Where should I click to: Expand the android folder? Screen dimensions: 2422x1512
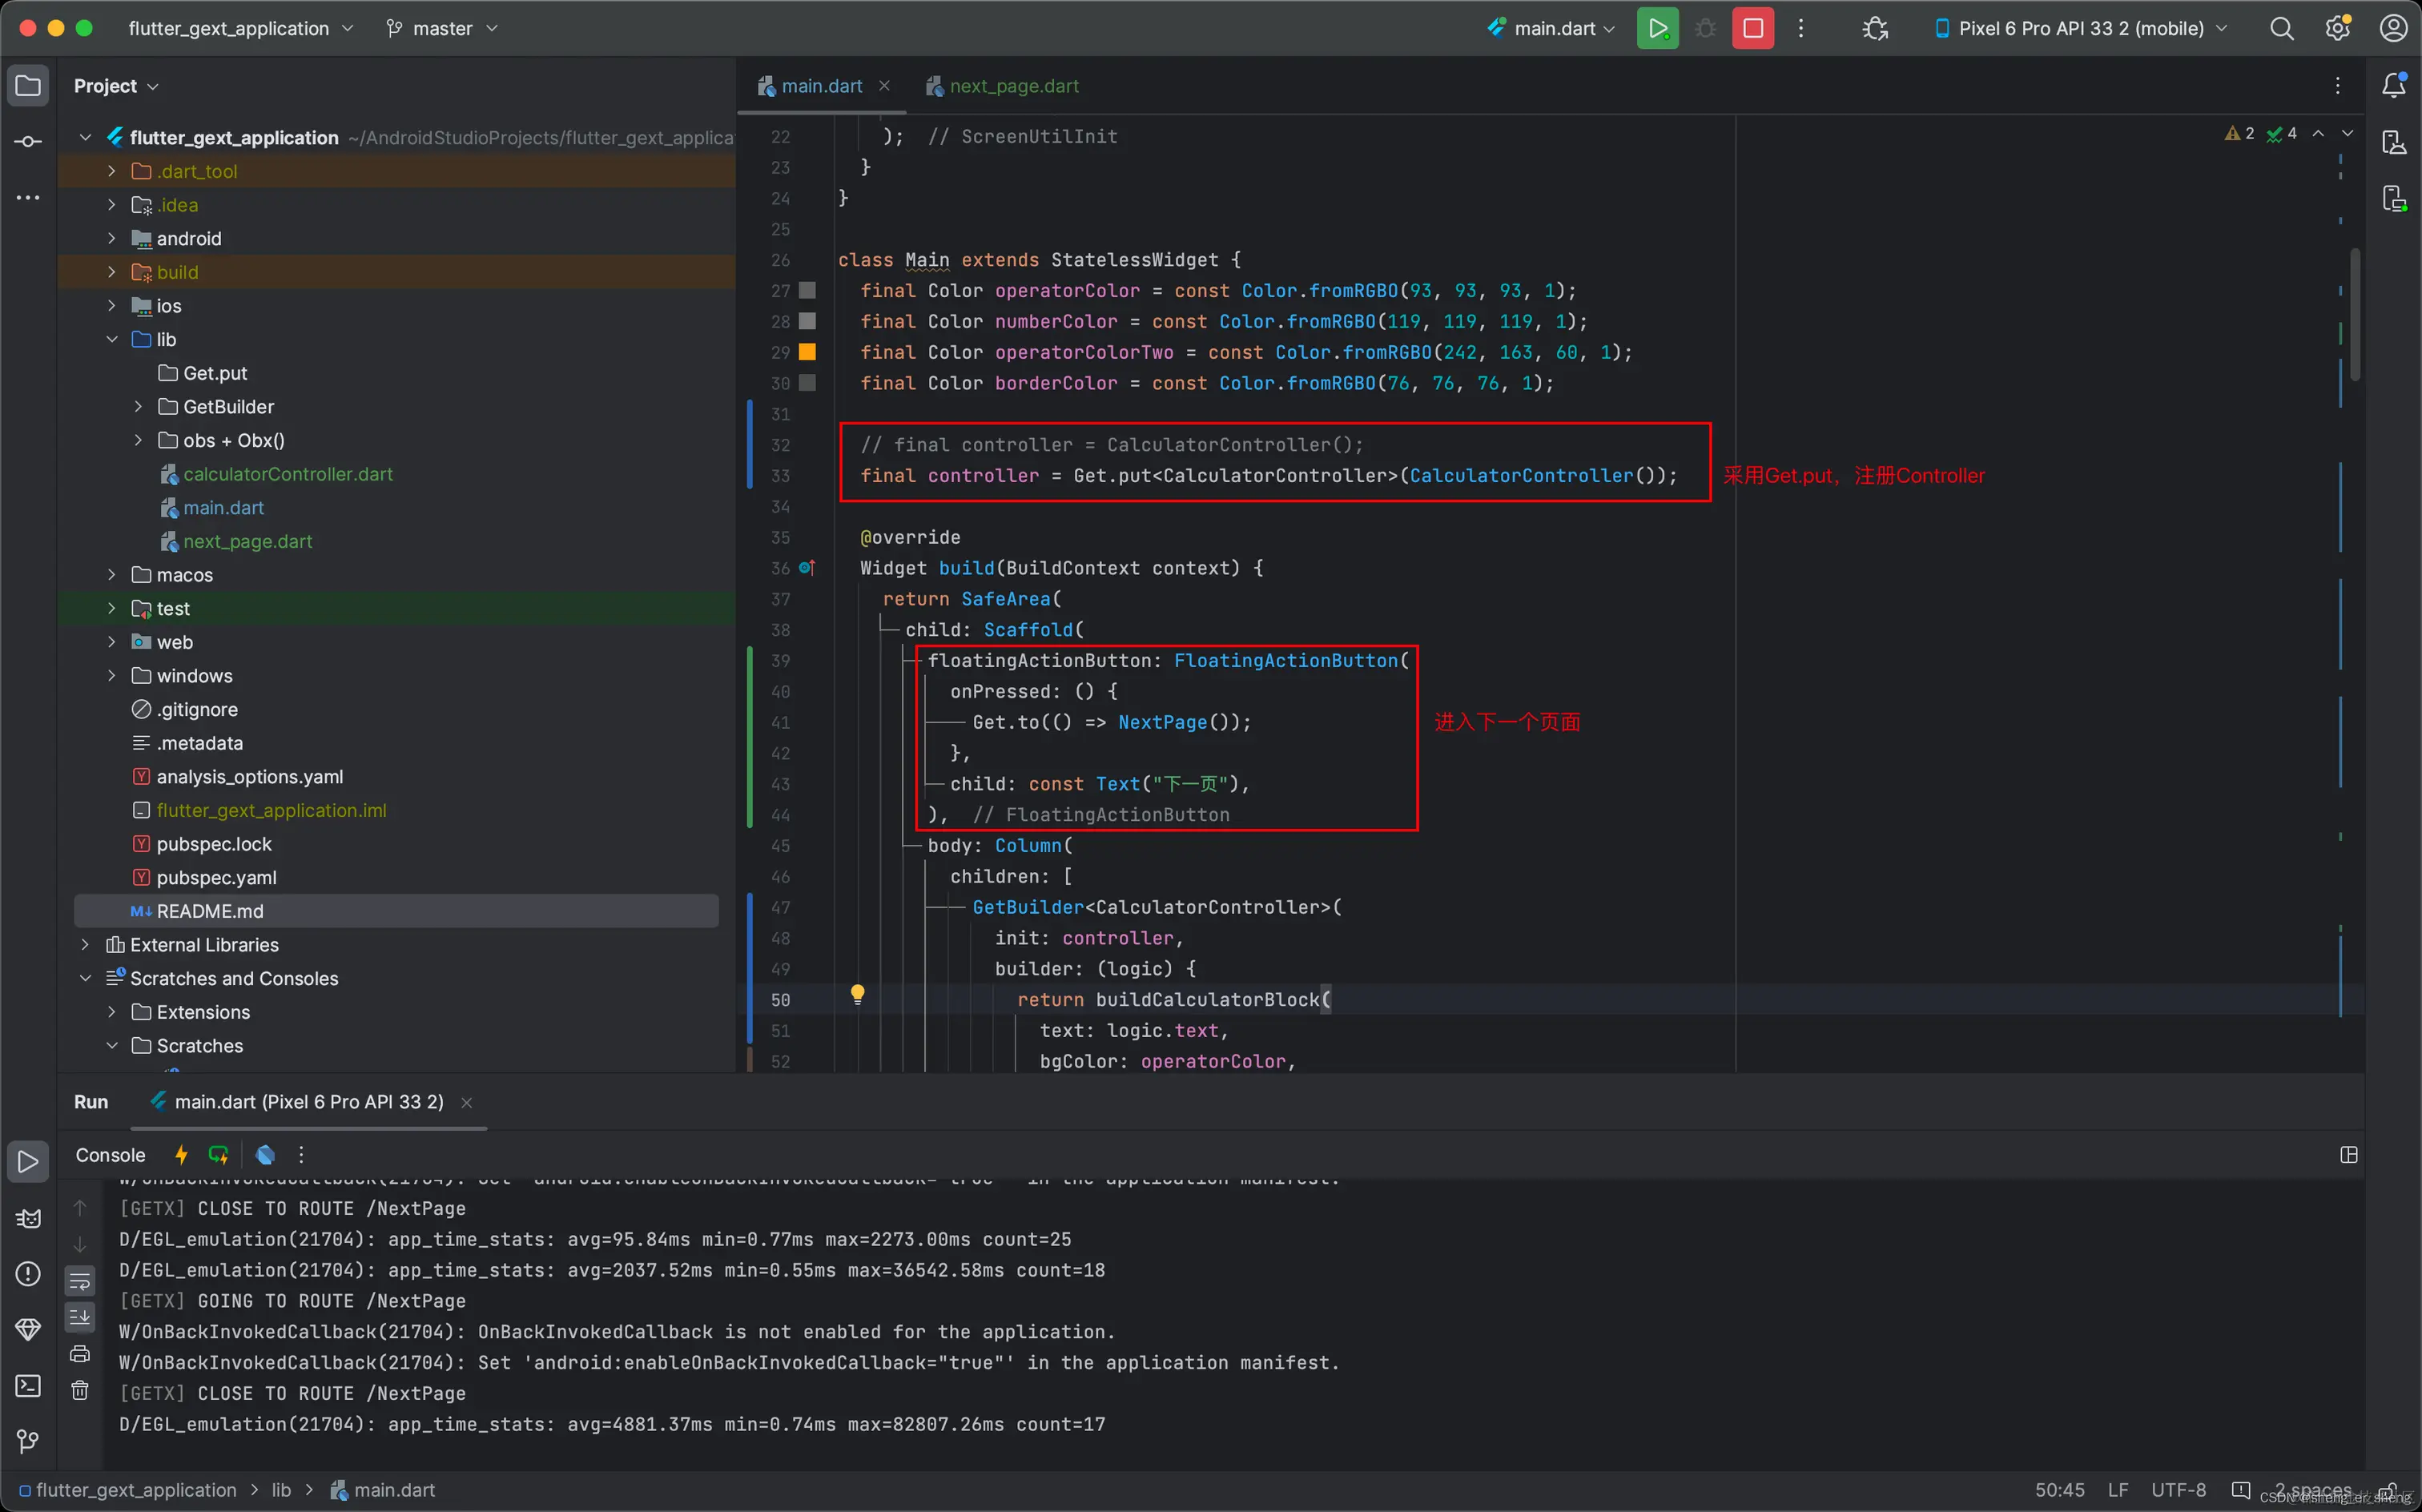(112, 238)
